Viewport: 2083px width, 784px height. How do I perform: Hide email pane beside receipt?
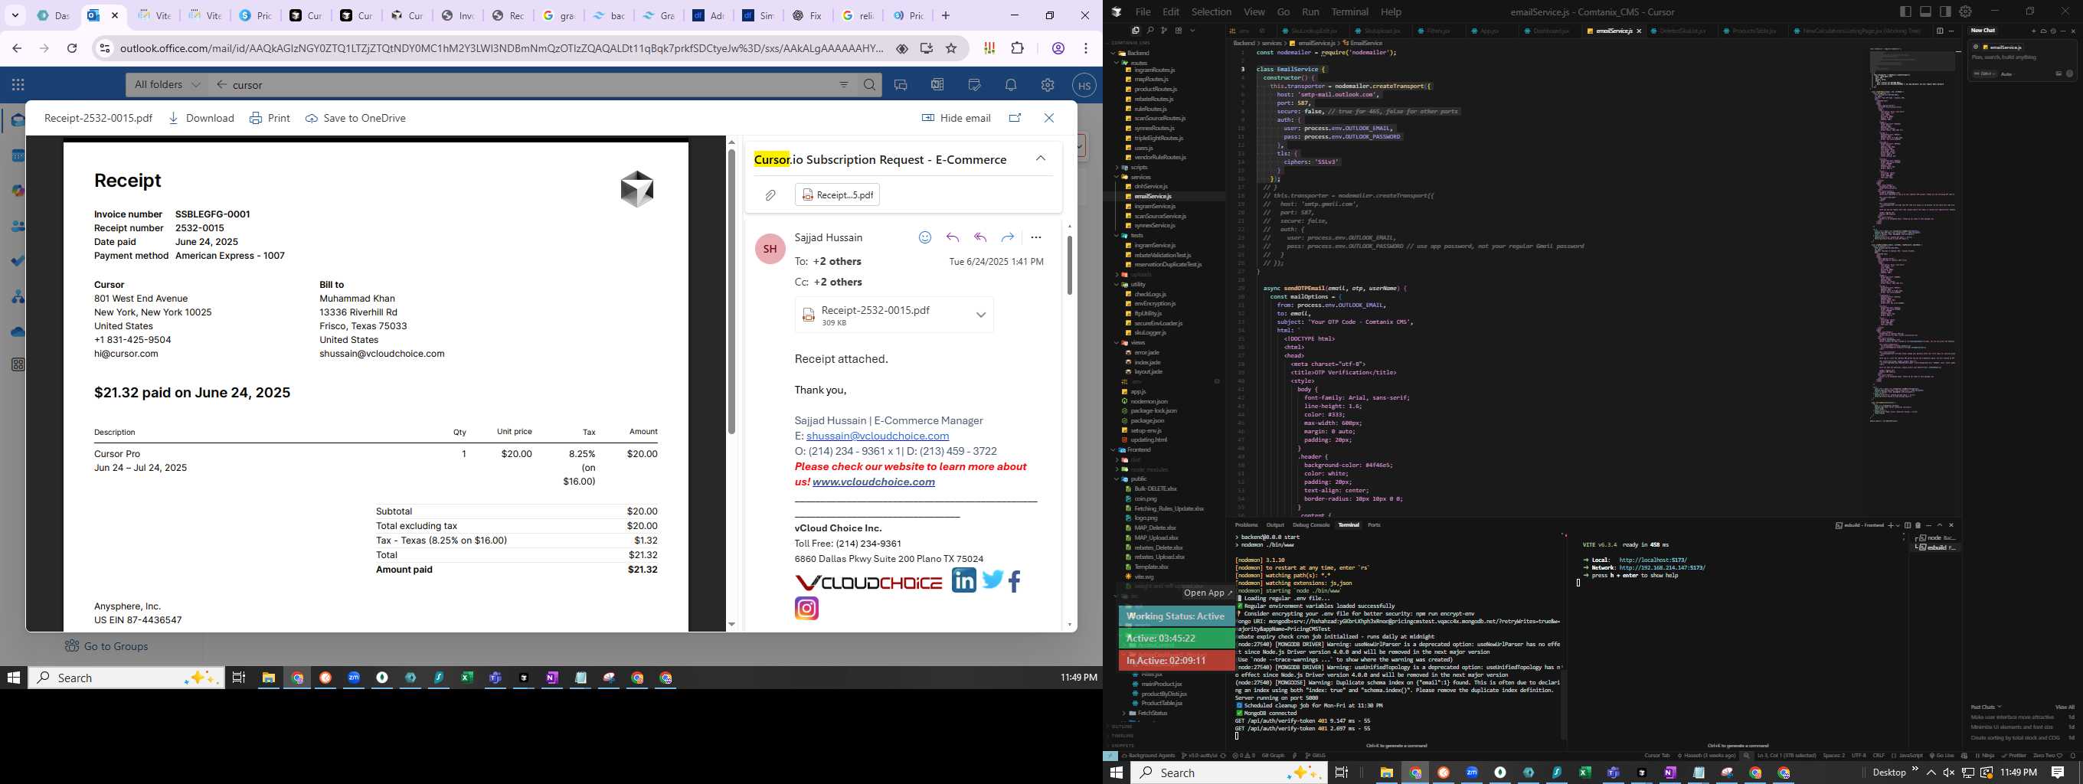click(956, 118)
